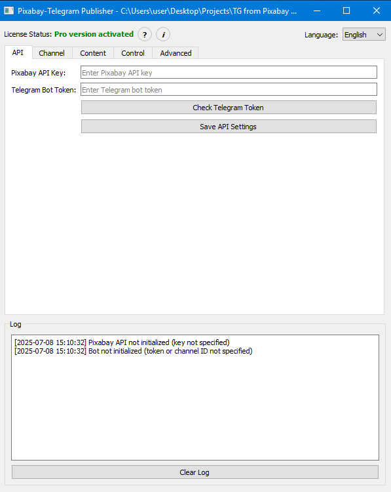Go to the Advanced tab
The height and width of the screenshot is (492, 391).
(x=176, y=53)
